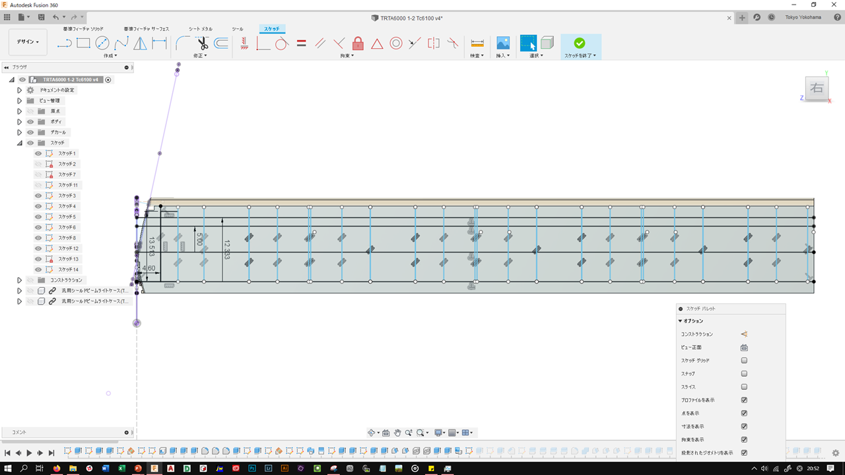Switch to the シート メタル tab
This screenshot has width=845, height=475.
tap(201, 29)
